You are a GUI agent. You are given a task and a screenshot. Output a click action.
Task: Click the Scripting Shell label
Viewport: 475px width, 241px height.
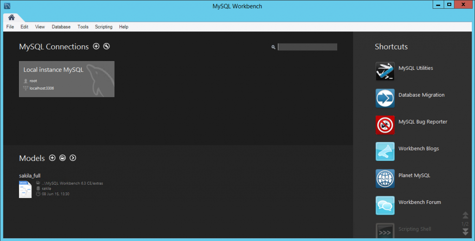[x=415, y=229]
